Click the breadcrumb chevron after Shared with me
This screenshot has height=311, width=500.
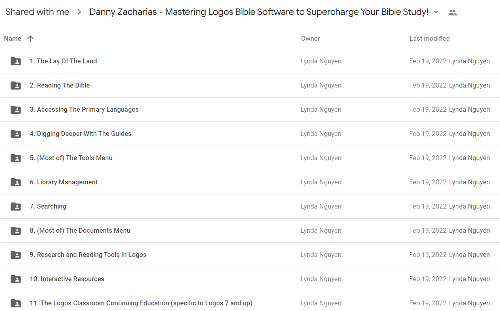[x=80, y=12]
